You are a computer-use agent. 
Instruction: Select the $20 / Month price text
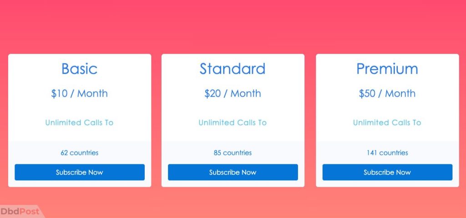point(233,94)
